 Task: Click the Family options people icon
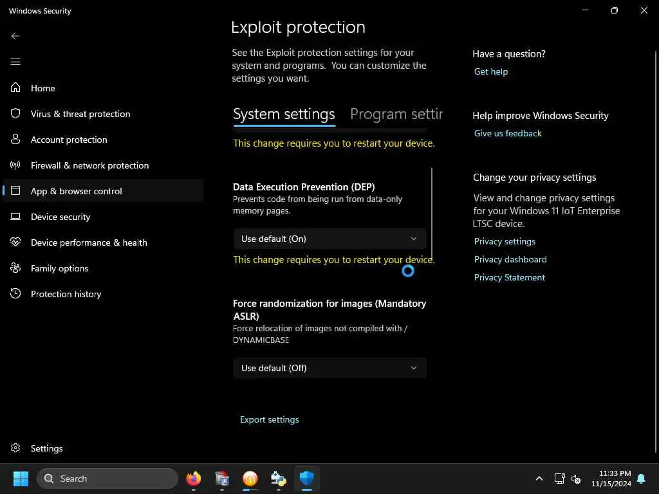pyautogui.click(x=15, y=268)
